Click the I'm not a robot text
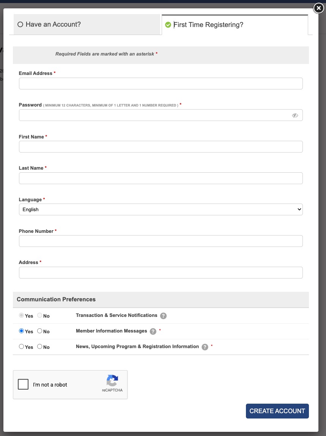 [50, 385]
